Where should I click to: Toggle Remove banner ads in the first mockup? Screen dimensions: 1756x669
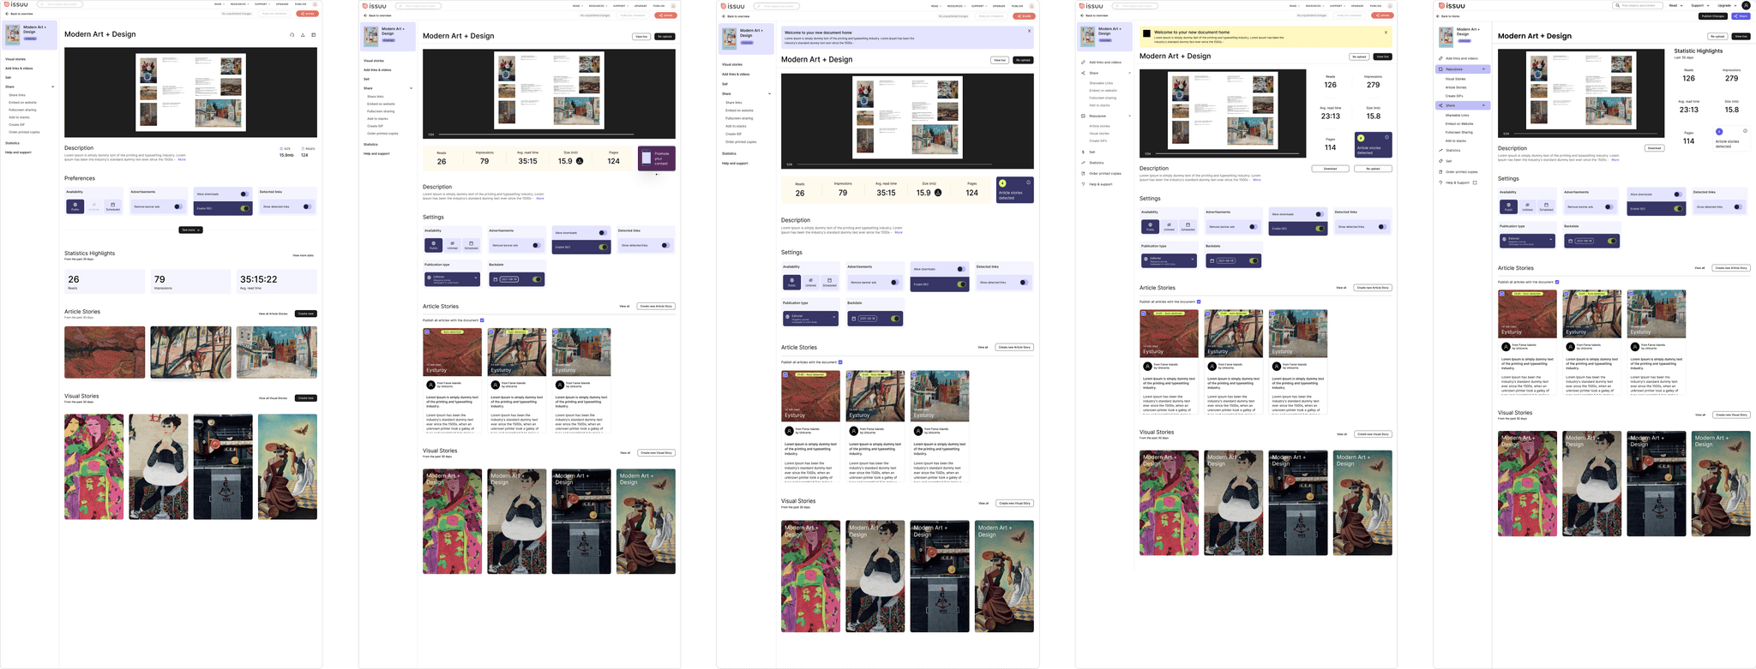click(178, 206)
